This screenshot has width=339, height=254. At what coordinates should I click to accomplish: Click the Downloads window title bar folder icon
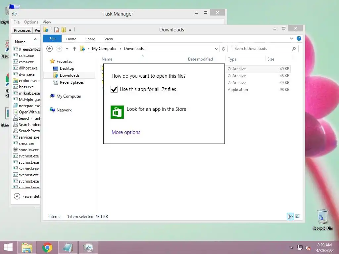[x=46, y=29]
